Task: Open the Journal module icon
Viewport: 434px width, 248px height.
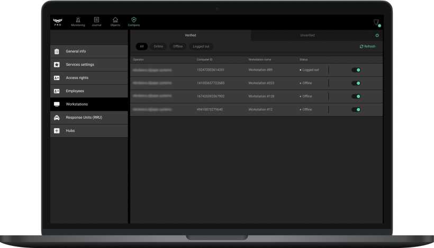Action: 96,21
